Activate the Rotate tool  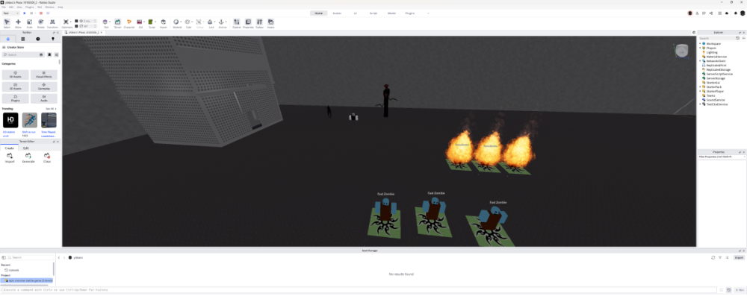(x=41, y=24)
